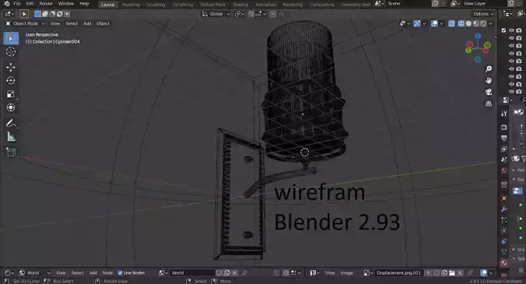Open pivot point dropdown
526x284 pixels.
pyautogui.click(x=240, y=14)
